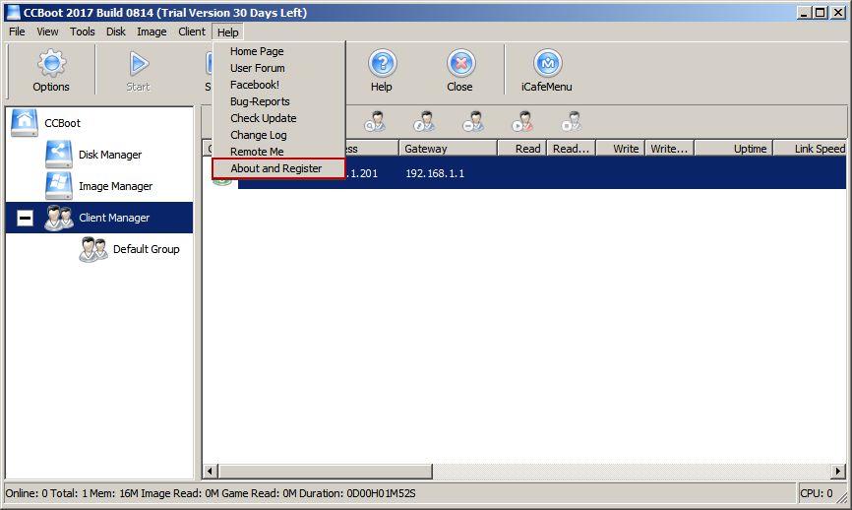
Task: Click the stop client user icon
Action: pos(572,121)
